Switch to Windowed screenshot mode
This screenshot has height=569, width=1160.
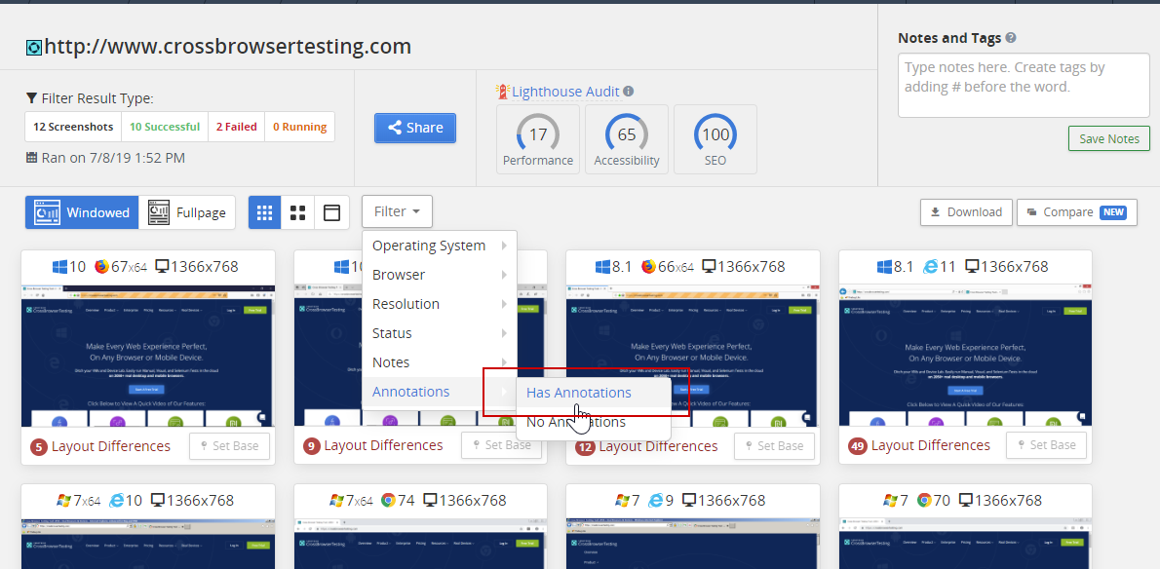click(x=82, y=212)
